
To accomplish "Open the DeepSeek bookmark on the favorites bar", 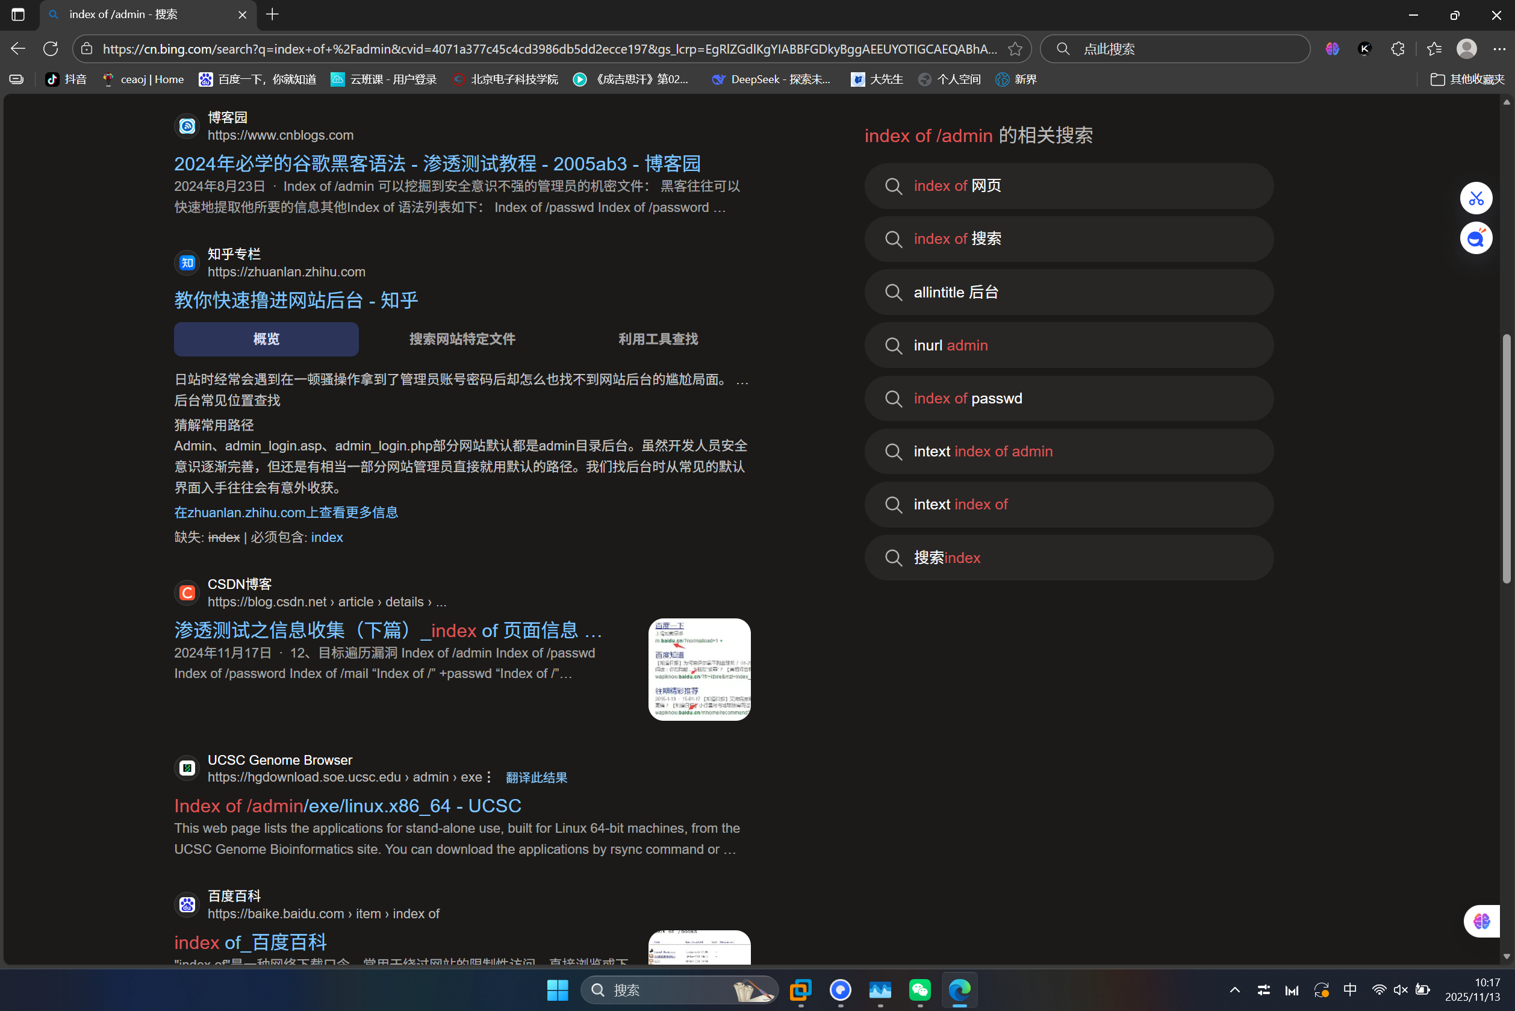I will [771, 79].
